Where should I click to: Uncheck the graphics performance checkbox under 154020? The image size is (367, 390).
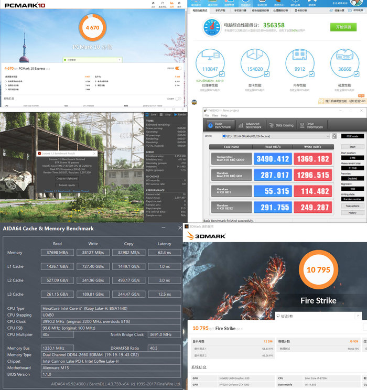(267, 74)
